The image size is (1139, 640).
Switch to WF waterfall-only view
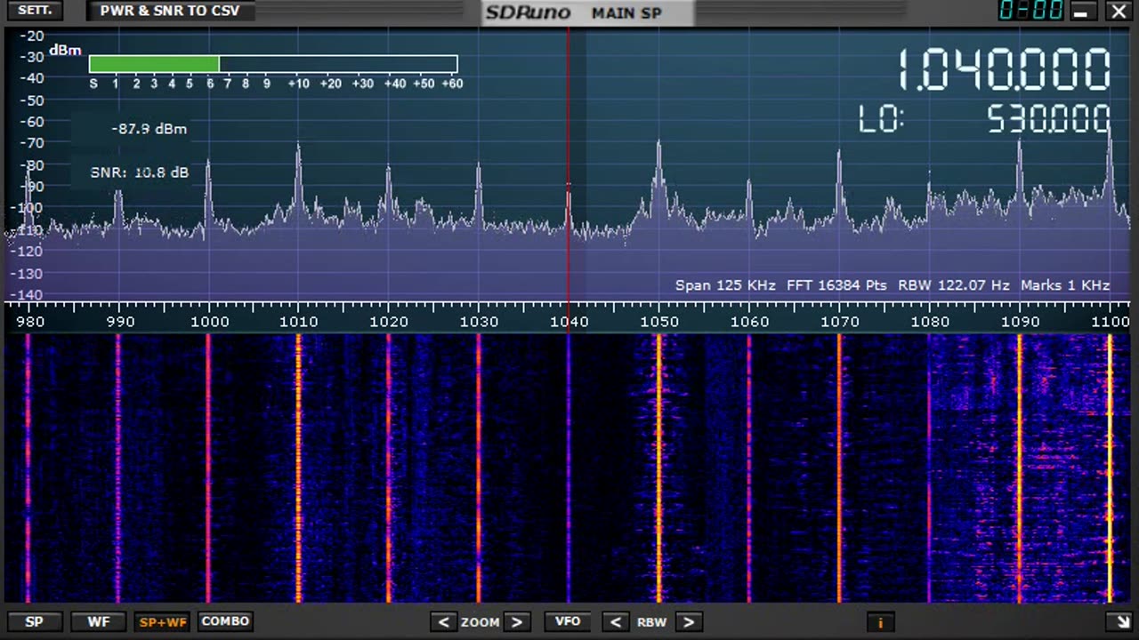coord(98,622)
